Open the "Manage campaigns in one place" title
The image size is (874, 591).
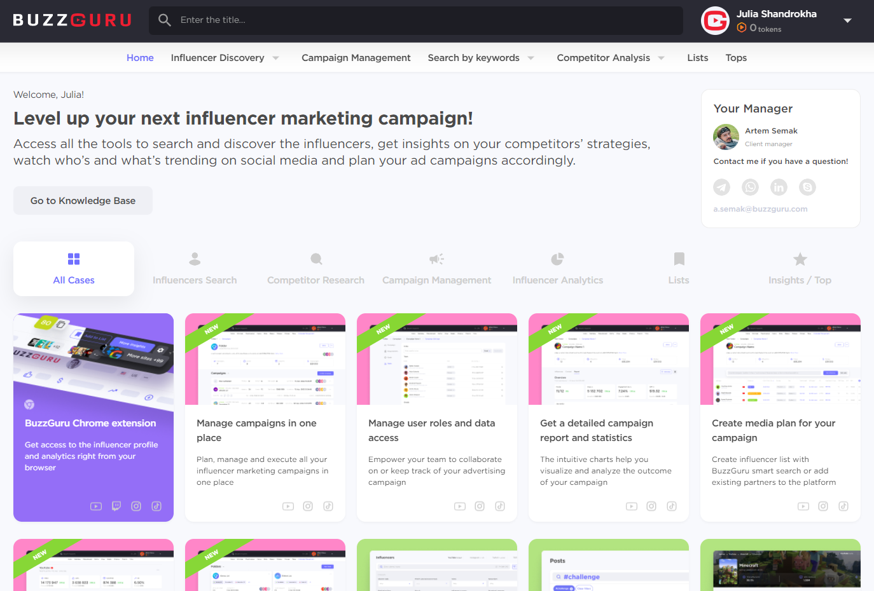(x=256, y=430)
